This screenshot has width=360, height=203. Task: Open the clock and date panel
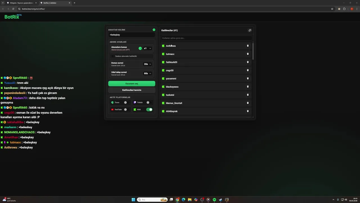pos(354,200)
